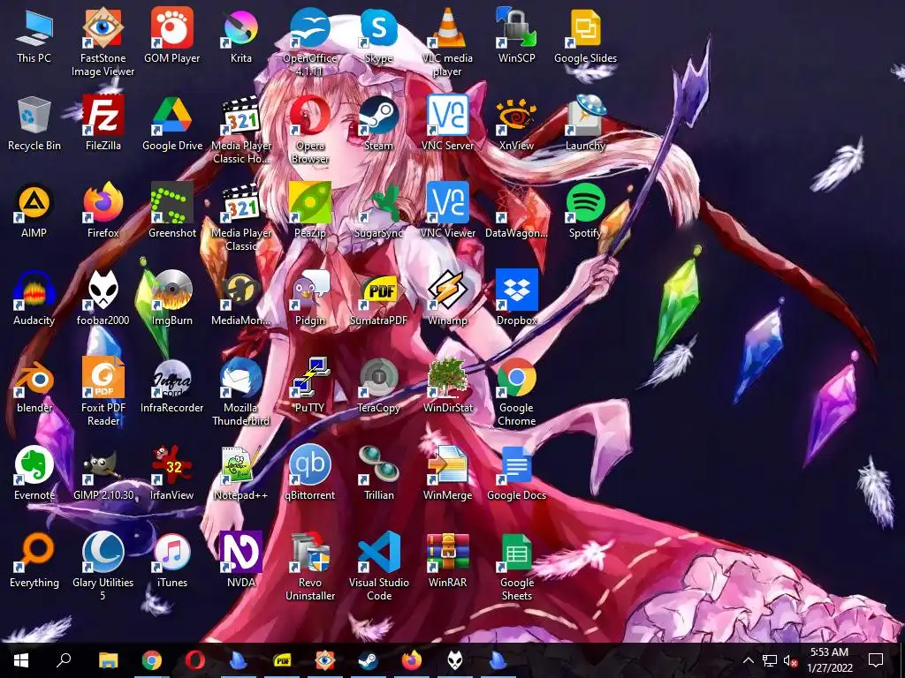The image size is (905, 678).
Task: Select the NVDA desktop shortcut
Action: (240, 560)
